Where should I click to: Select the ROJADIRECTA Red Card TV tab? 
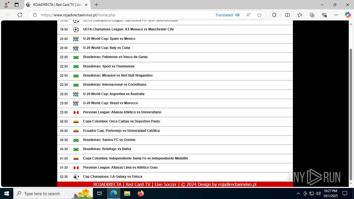(57, 5)
